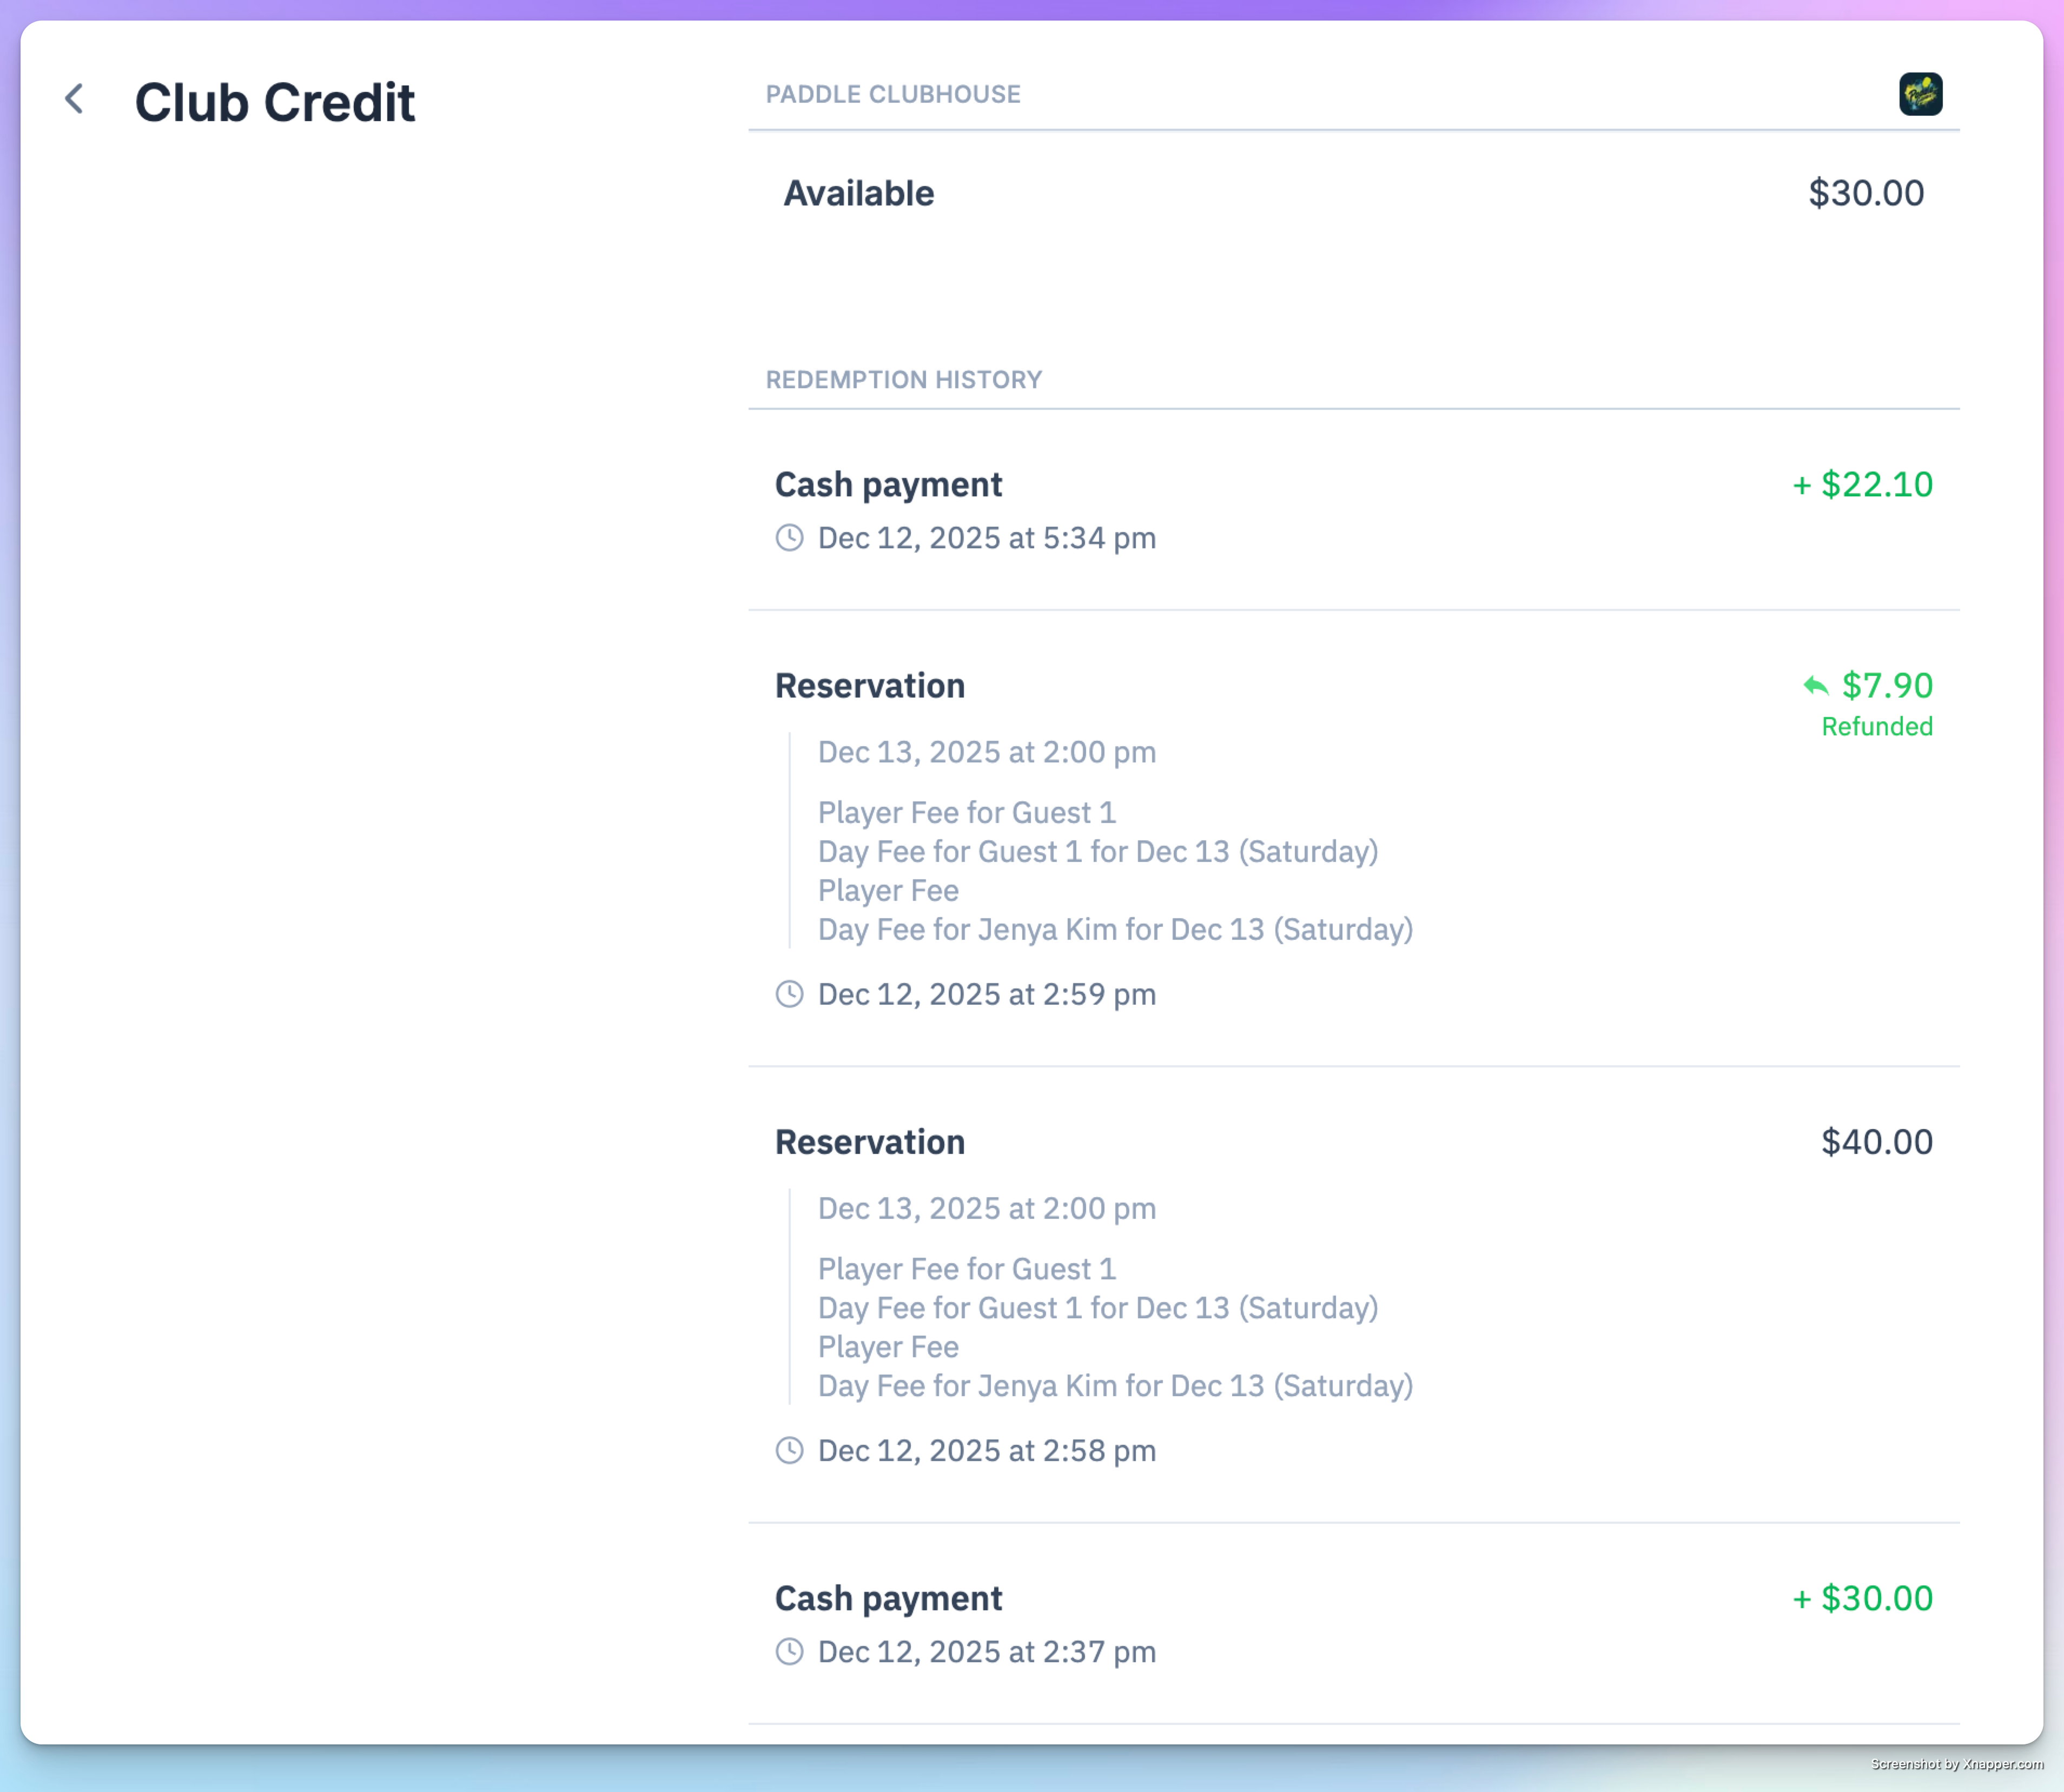
Task: Open the $40.00 Reservation entry
Action: tap(1353, 1295)
